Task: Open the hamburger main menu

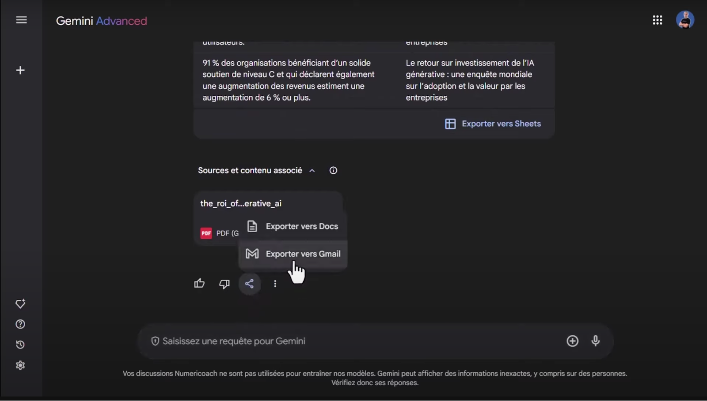Action: 21,20
